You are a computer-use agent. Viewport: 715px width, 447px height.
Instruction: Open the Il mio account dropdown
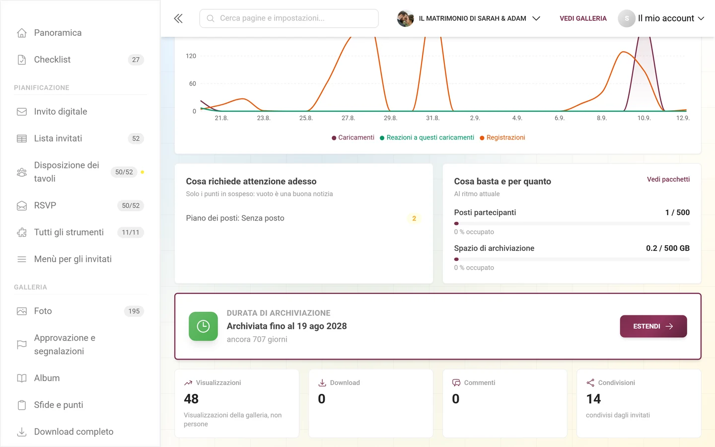[671, 18]
